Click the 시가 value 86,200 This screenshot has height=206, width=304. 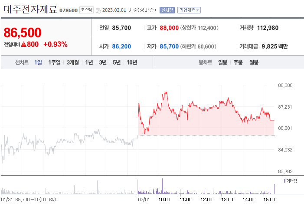(x=121, y=46)
